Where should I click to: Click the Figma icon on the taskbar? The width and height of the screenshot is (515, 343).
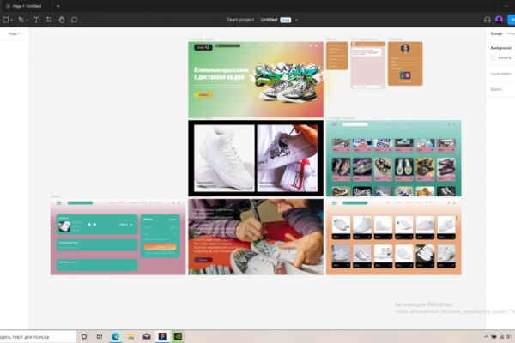coord(162,336)
